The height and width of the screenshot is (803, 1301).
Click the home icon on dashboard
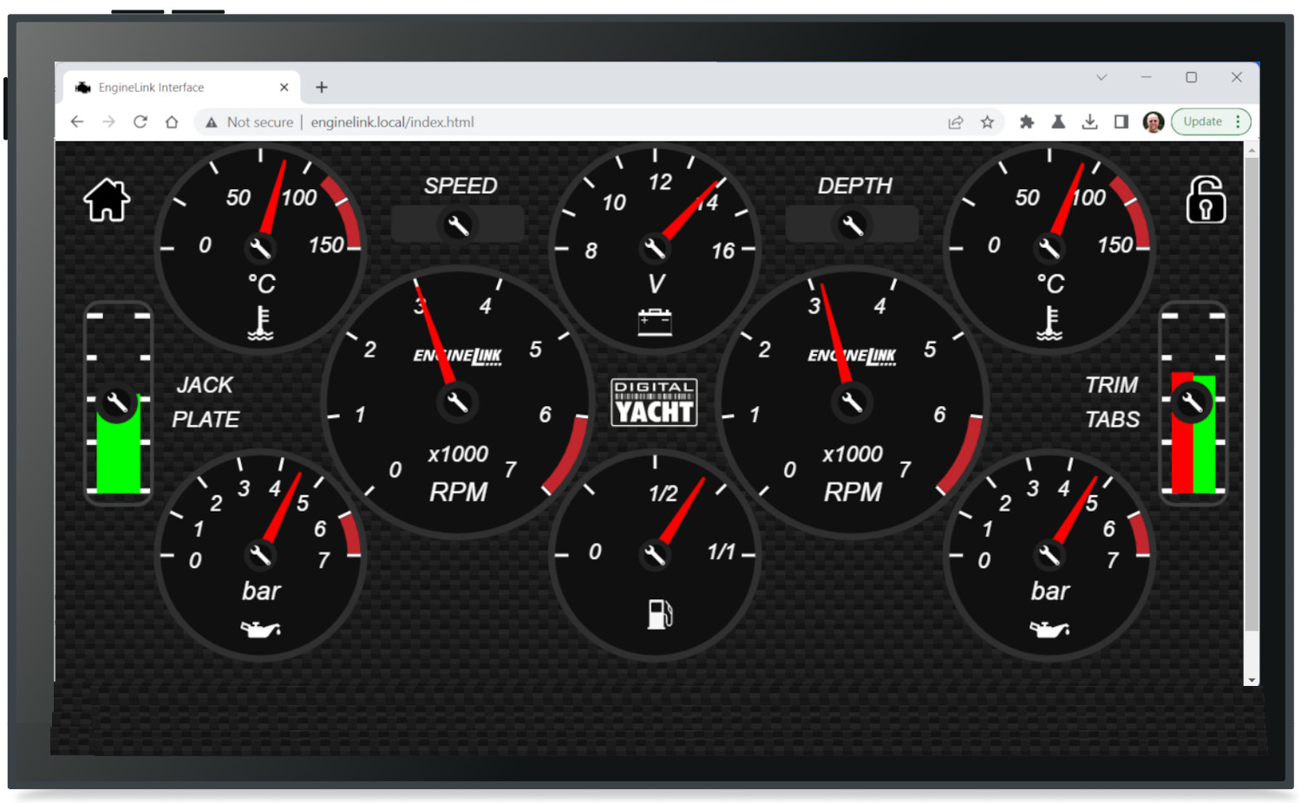[x=107, y=200]
